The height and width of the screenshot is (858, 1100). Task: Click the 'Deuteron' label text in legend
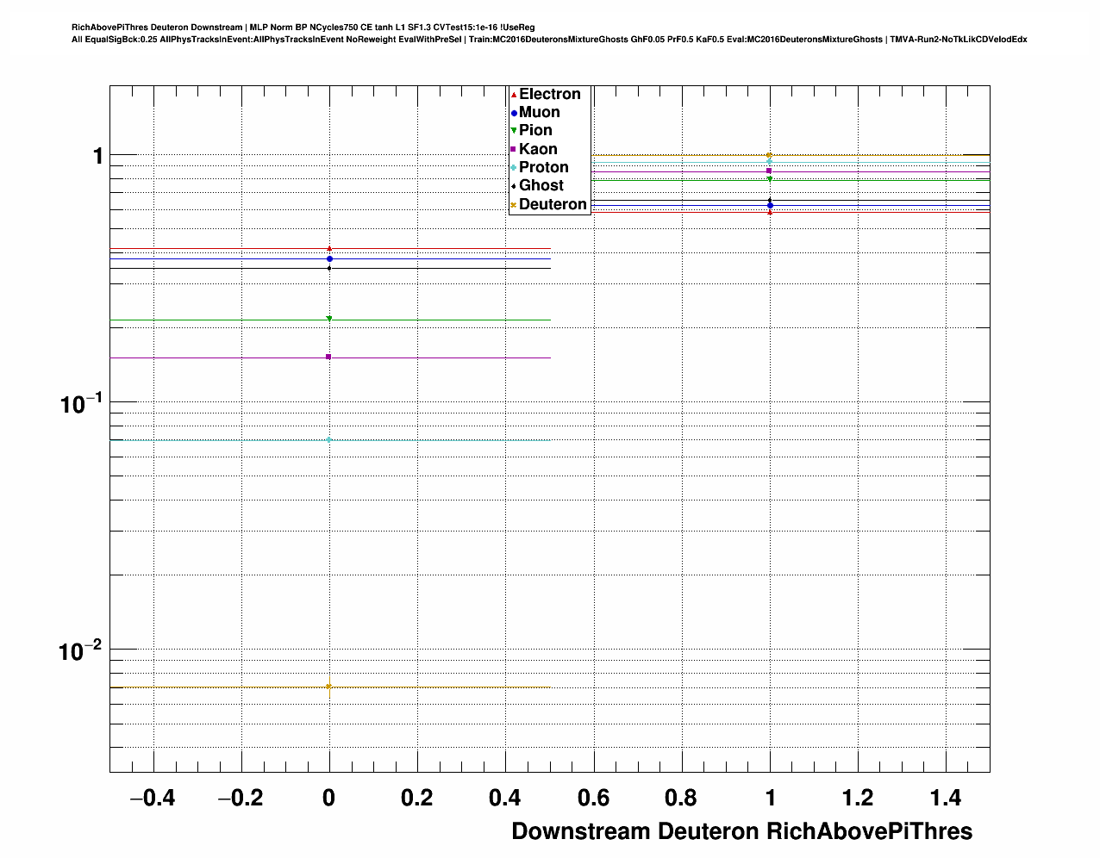pos(553,204)
